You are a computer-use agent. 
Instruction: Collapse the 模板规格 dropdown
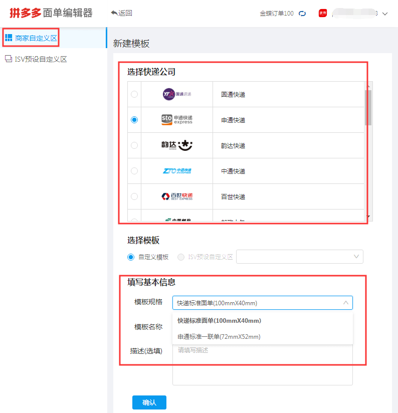pyautogui.click(x=346, y=303)
